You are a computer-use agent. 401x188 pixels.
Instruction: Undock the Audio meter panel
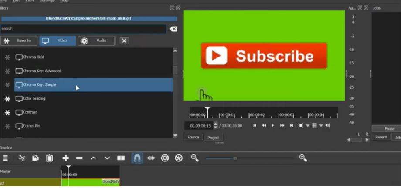pyautogui.click(x=360, y=8)
